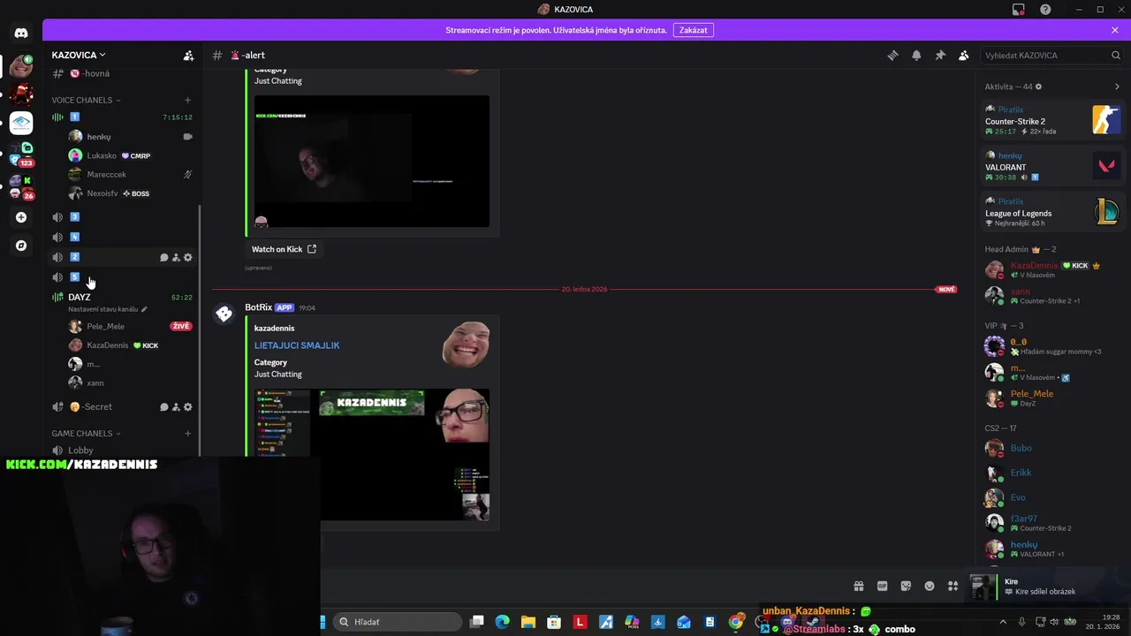Join voice channel 5
Viewport: 1131px width, 636px height.
[122, 277]
